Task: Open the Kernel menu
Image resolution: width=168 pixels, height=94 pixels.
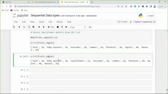Action: [60, 22]
